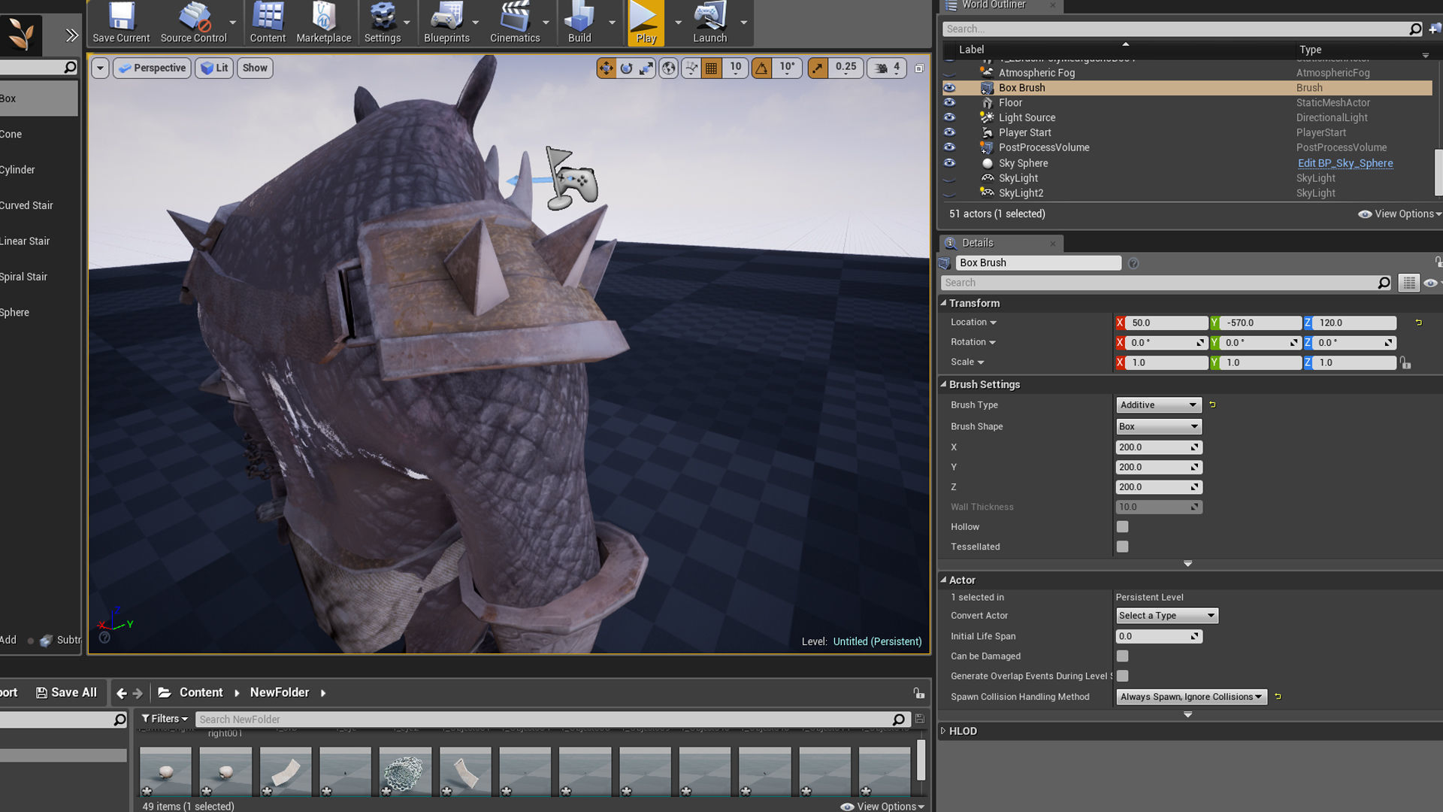Click Save All in Content Browser
Viewport: 1443px width, 812px height.
(x=67, y=692)
